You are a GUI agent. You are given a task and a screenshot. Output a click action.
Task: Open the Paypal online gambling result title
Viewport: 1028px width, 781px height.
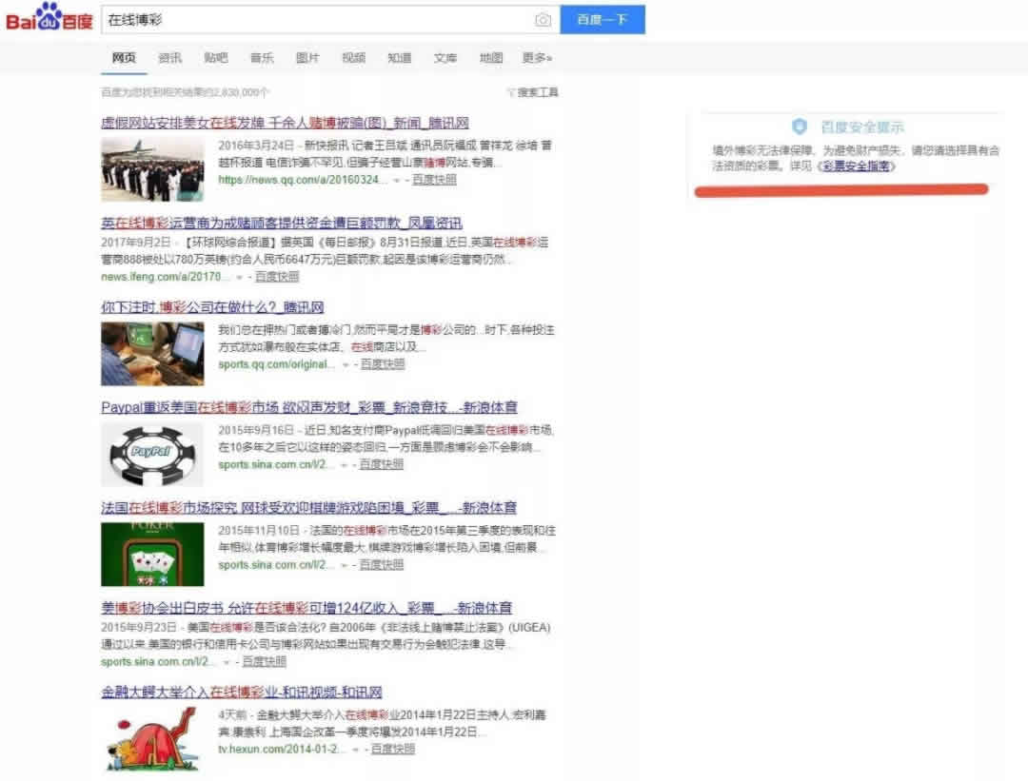pyautogui.click(x=308, y=407)
